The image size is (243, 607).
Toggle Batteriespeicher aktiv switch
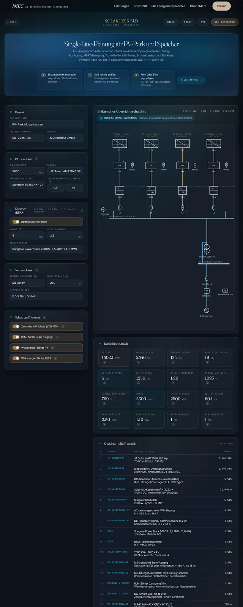coord(16,222)
